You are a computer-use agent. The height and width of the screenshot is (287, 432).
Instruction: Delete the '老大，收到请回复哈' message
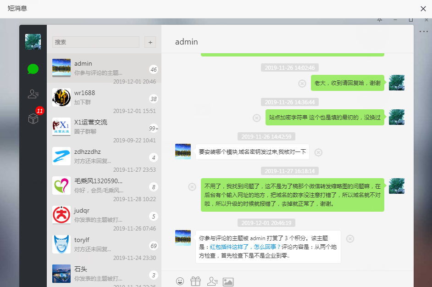(x=302, y=83)
